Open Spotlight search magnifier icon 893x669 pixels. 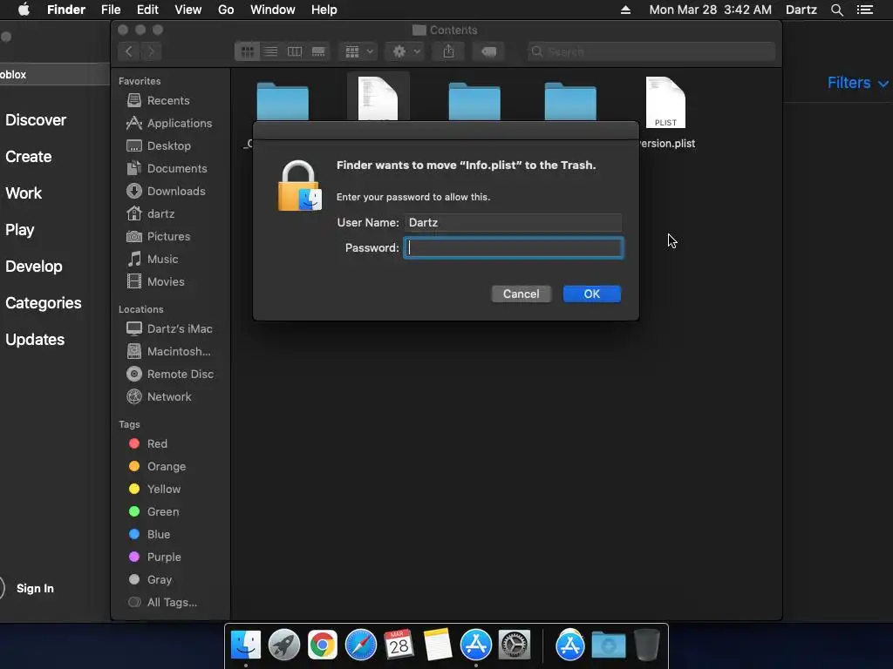coord(836,10)
